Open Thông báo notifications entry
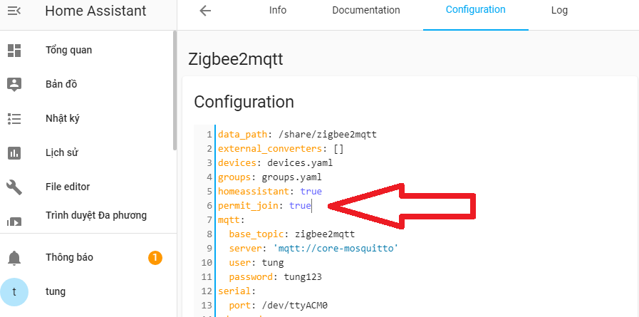This screenshot has height=317, width=639. [69, 257]
